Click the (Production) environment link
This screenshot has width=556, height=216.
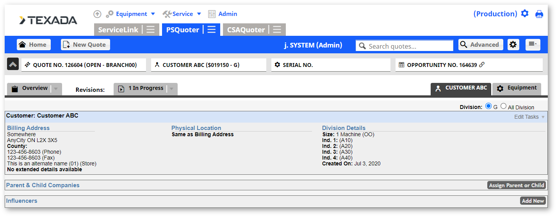(x=495, y=14)
